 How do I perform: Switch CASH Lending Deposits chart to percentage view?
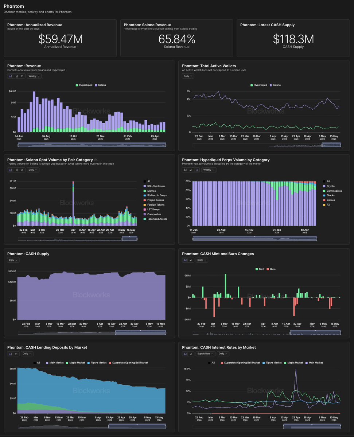[16, 354]
